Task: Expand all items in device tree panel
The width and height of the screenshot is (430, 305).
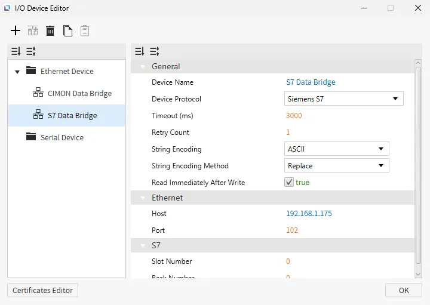Action: (x=30, y=51)
